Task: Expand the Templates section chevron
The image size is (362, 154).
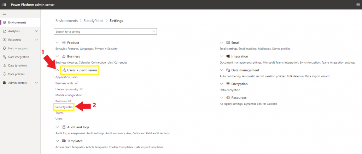Action: 58,141
